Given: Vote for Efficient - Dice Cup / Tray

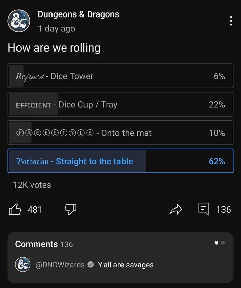Looking at the screenshot, I should tap(120, 104).
